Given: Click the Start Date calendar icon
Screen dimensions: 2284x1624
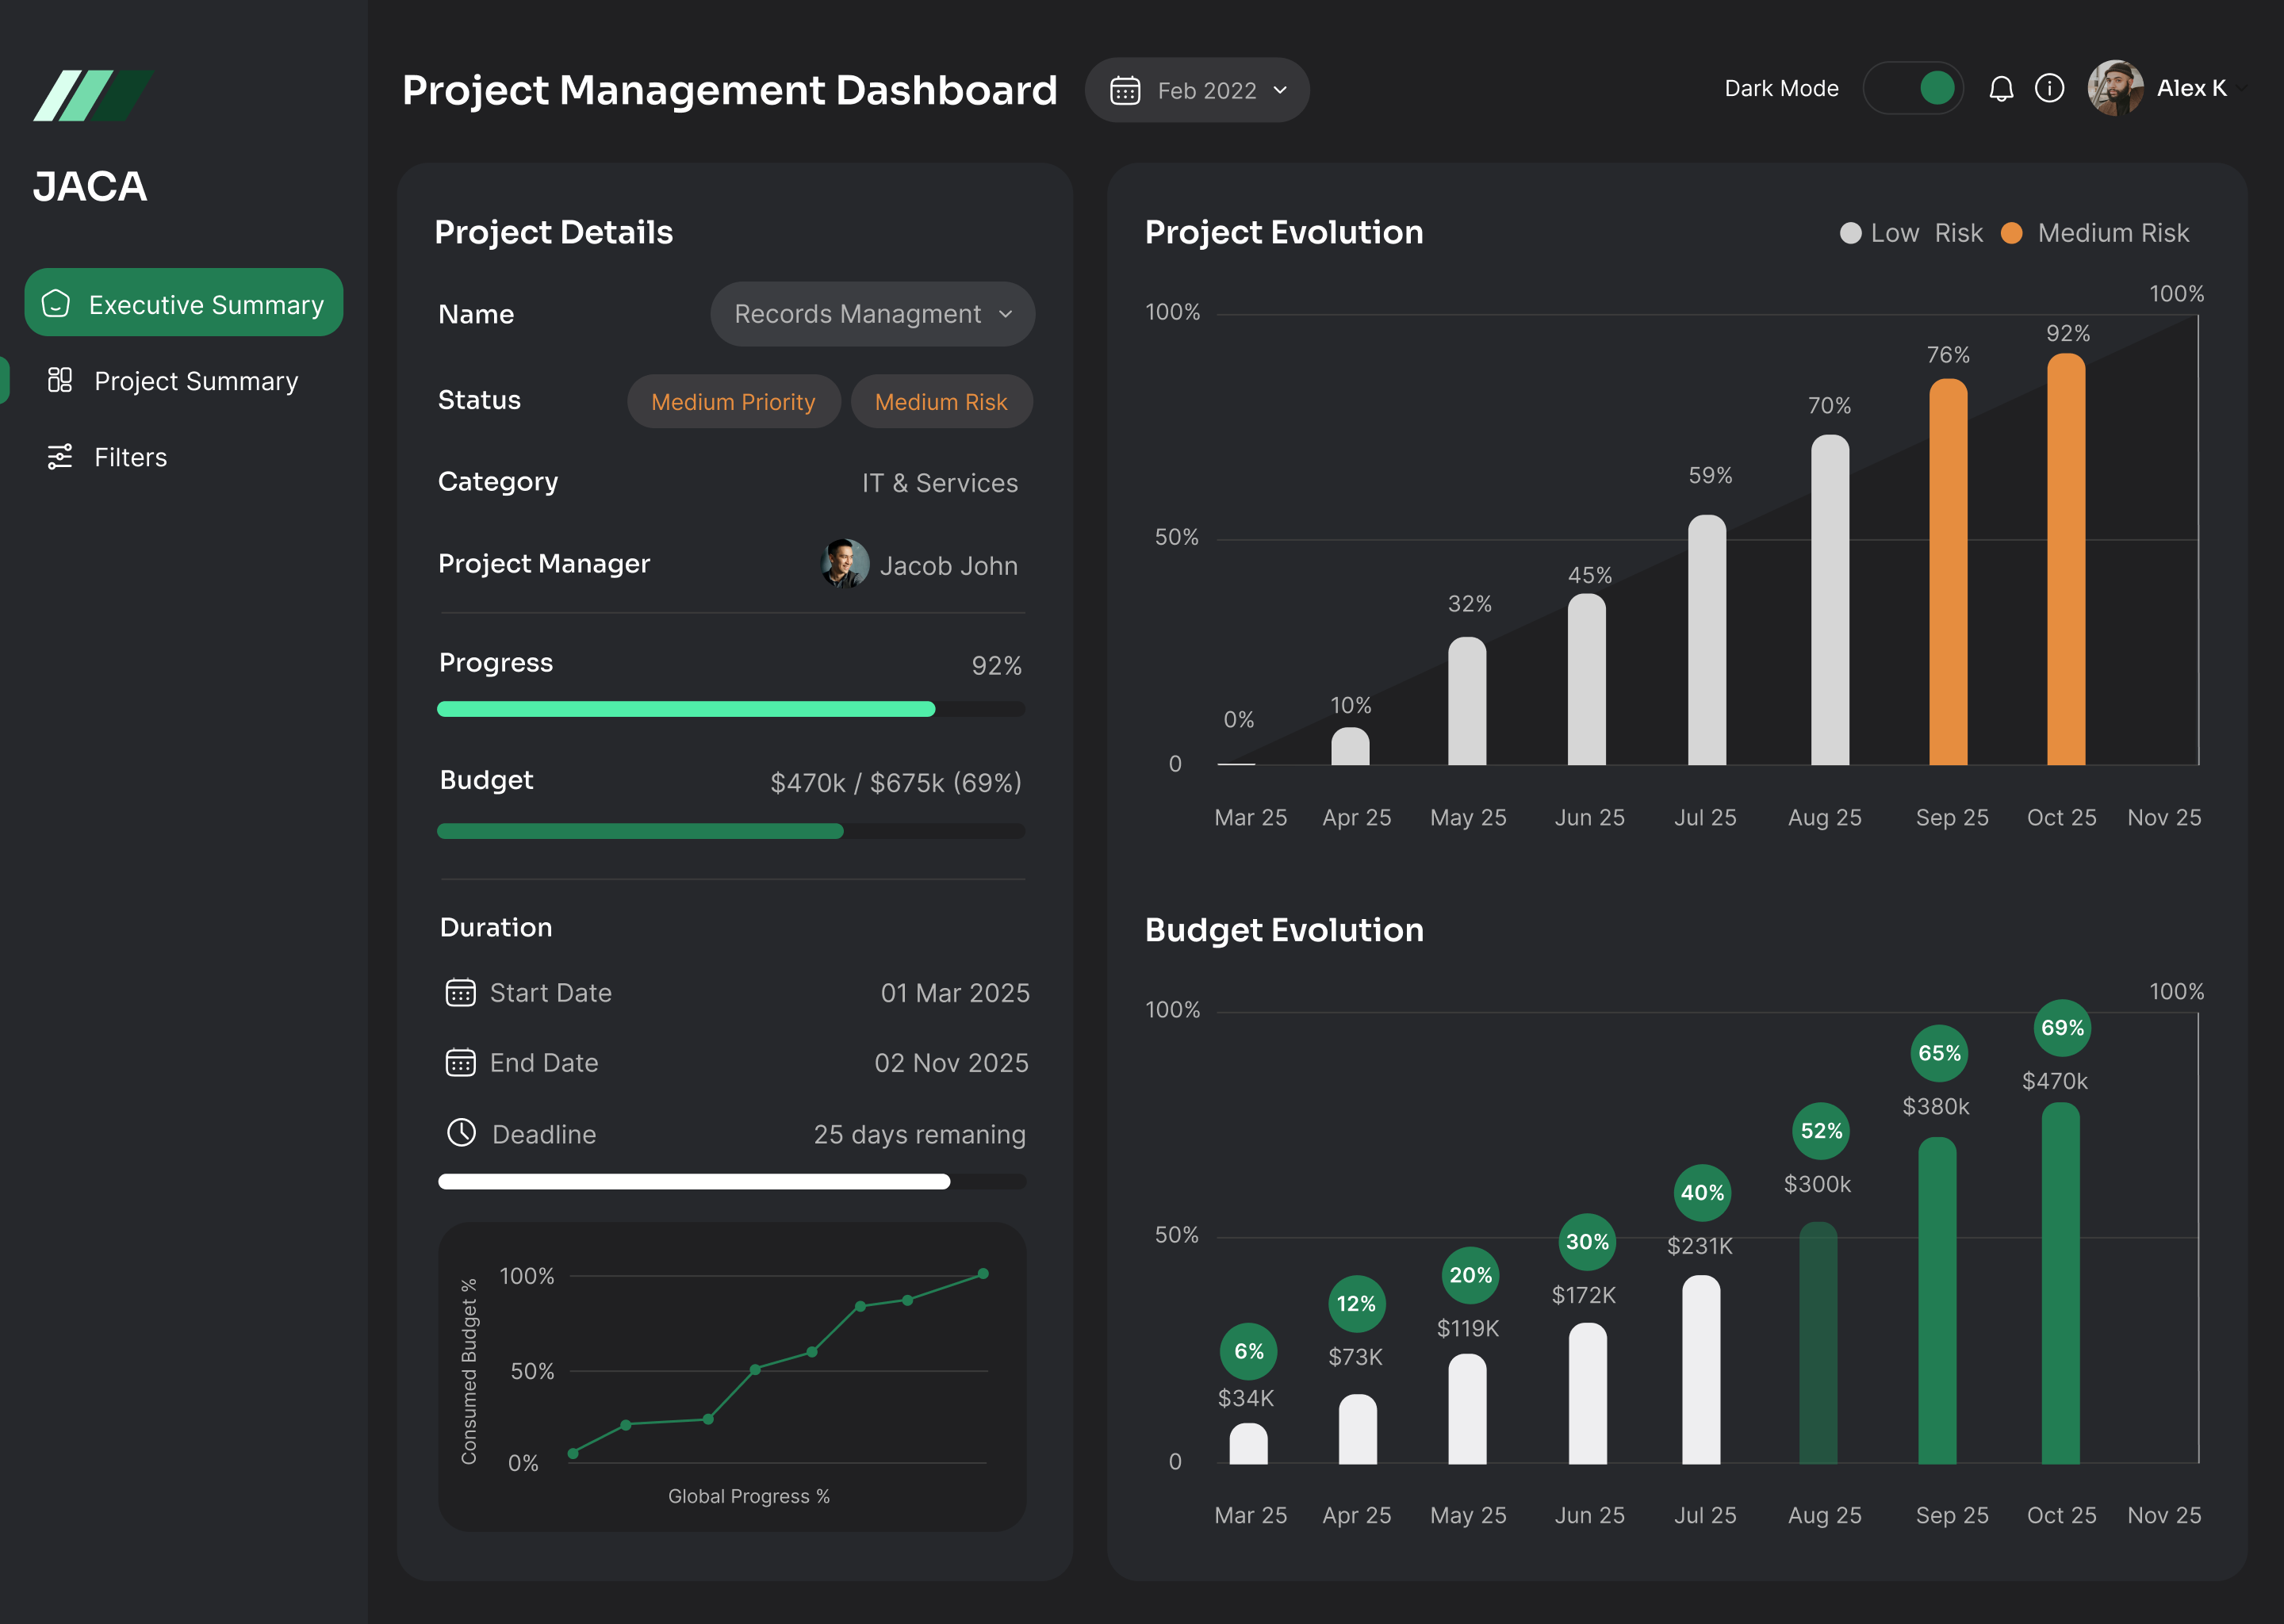Looking at the screenshot, I should 460,992.
